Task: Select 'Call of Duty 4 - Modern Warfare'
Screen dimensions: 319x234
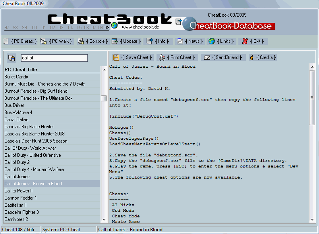Action: [52, 169]
